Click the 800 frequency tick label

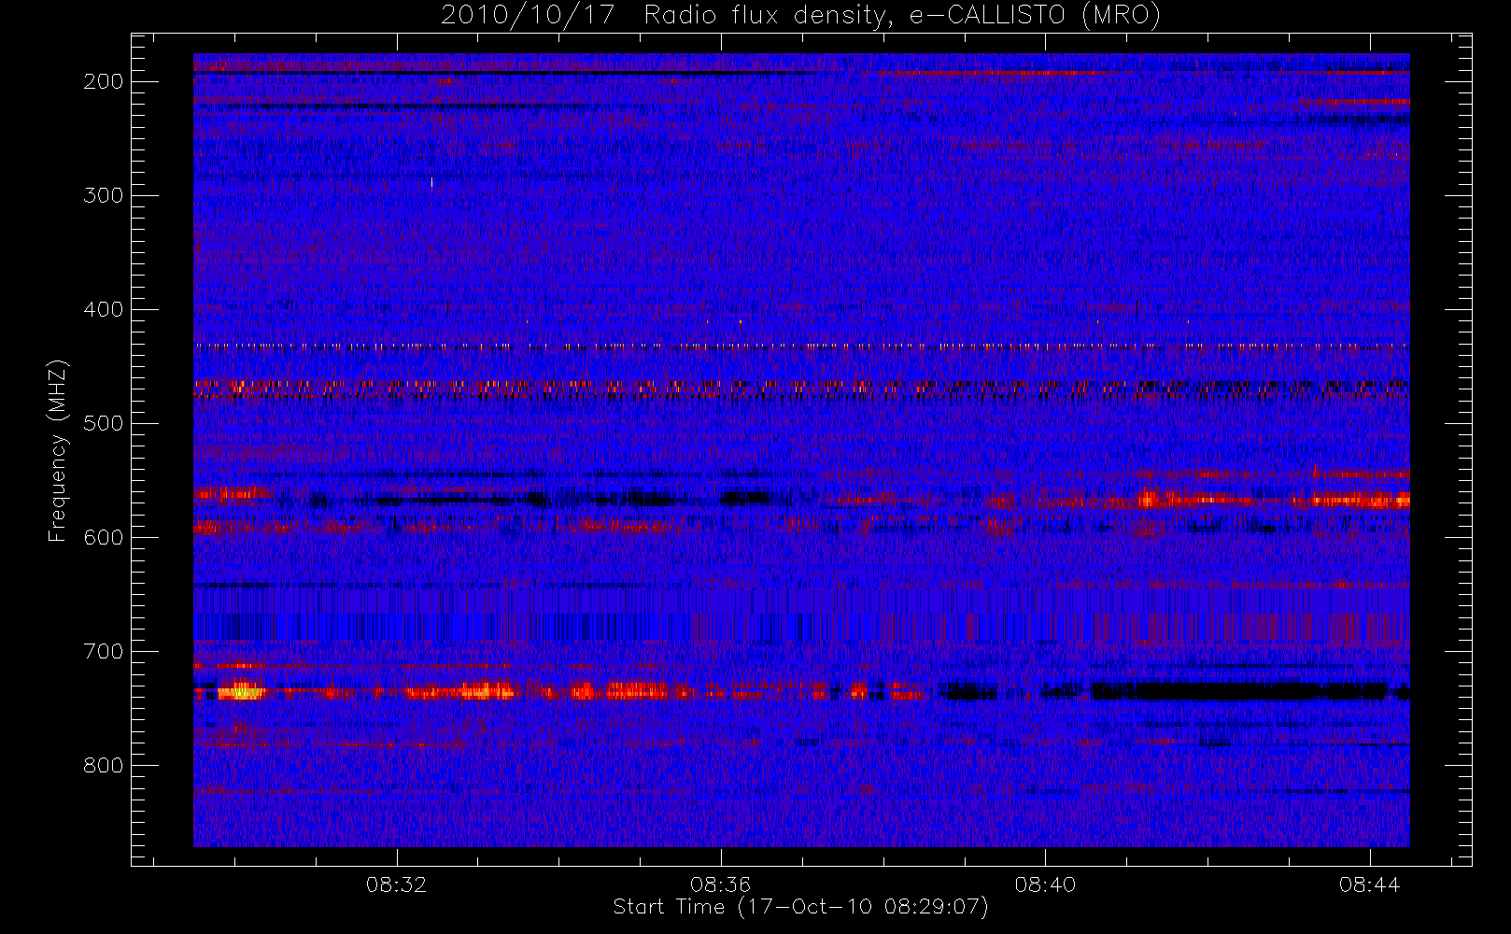click(x=104, y=765)
